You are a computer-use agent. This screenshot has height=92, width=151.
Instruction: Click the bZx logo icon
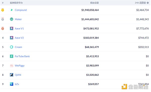pos(12,84)
